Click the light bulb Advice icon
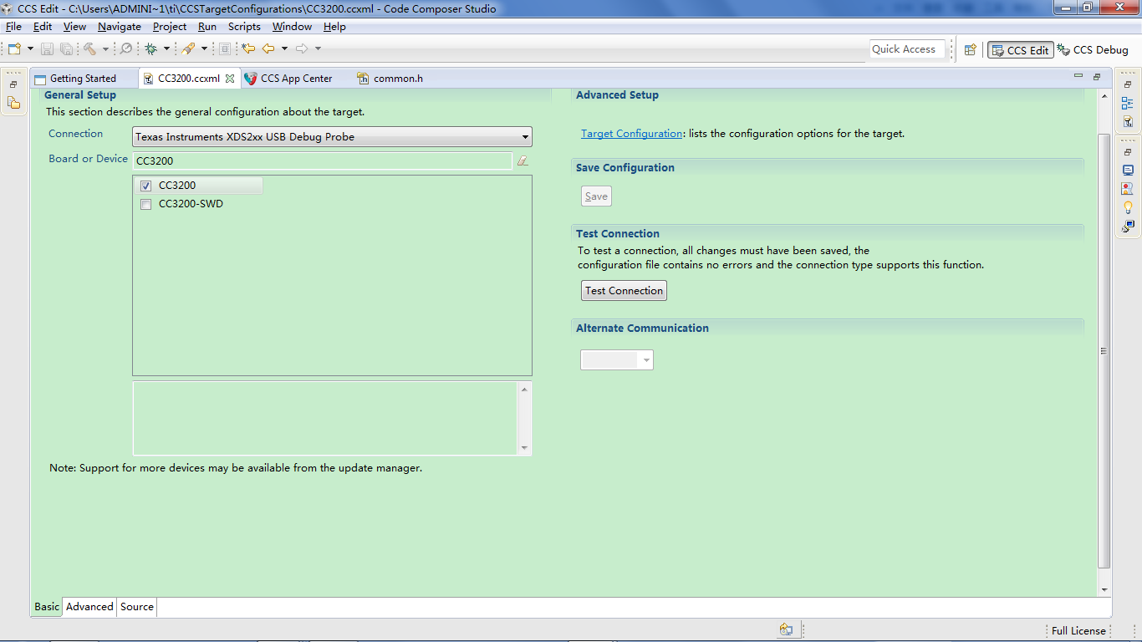 coord(1128,207)
